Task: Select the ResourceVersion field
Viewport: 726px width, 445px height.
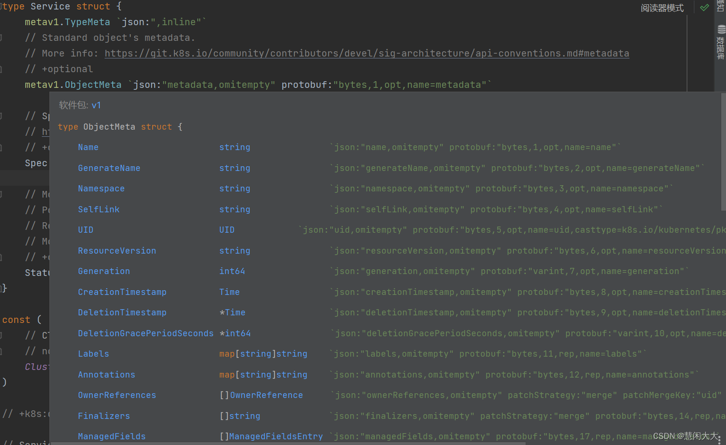Action: pos(117,251)
